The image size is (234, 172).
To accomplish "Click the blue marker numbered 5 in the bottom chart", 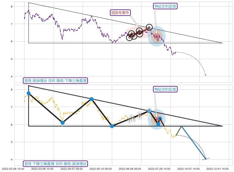I will [x=149, y=111].
